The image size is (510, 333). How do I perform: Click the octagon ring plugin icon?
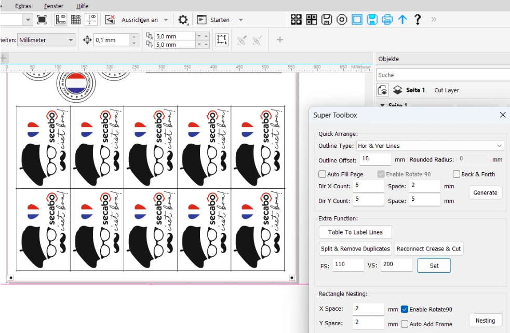(342, 20)
